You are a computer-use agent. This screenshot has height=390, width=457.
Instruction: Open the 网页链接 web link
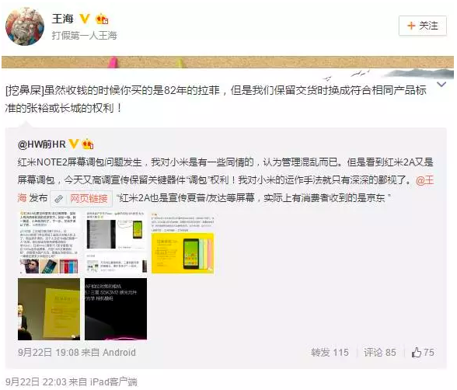[82, 199]
